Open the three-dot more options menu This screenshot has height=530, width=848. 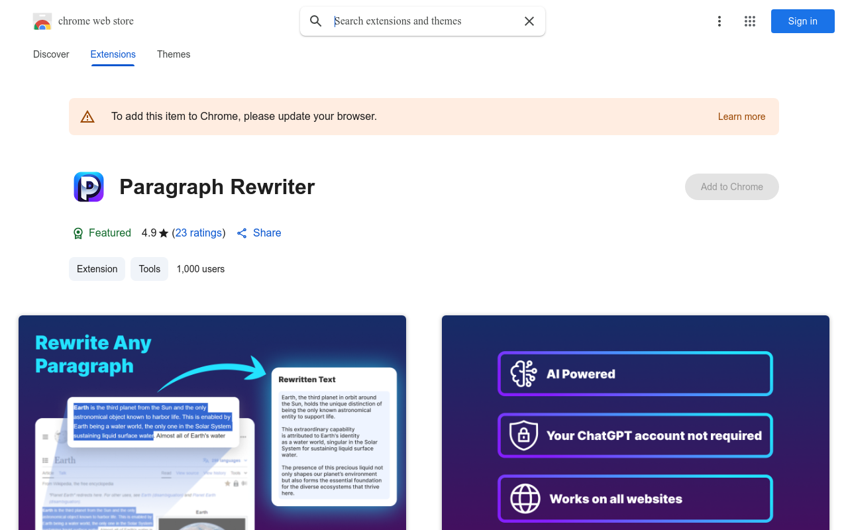tap(719, 21)
